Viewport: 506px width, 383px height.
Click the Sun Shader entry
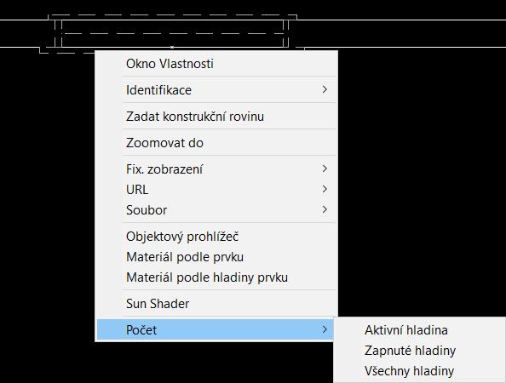click(x=216, y=304)
